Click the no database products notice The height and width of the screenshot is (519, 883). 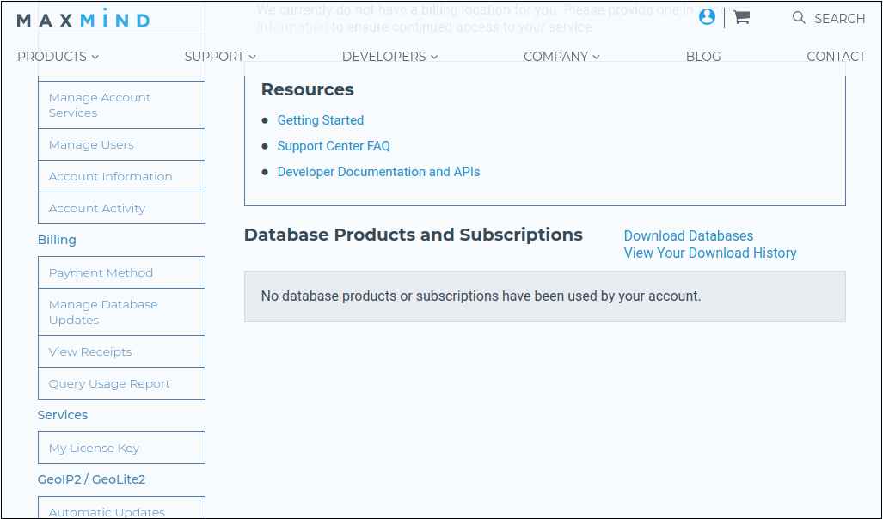545,296
